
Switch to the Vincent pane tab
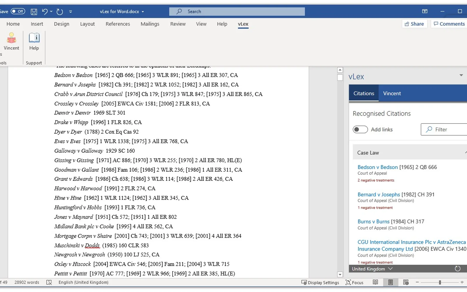click(392, 93)
